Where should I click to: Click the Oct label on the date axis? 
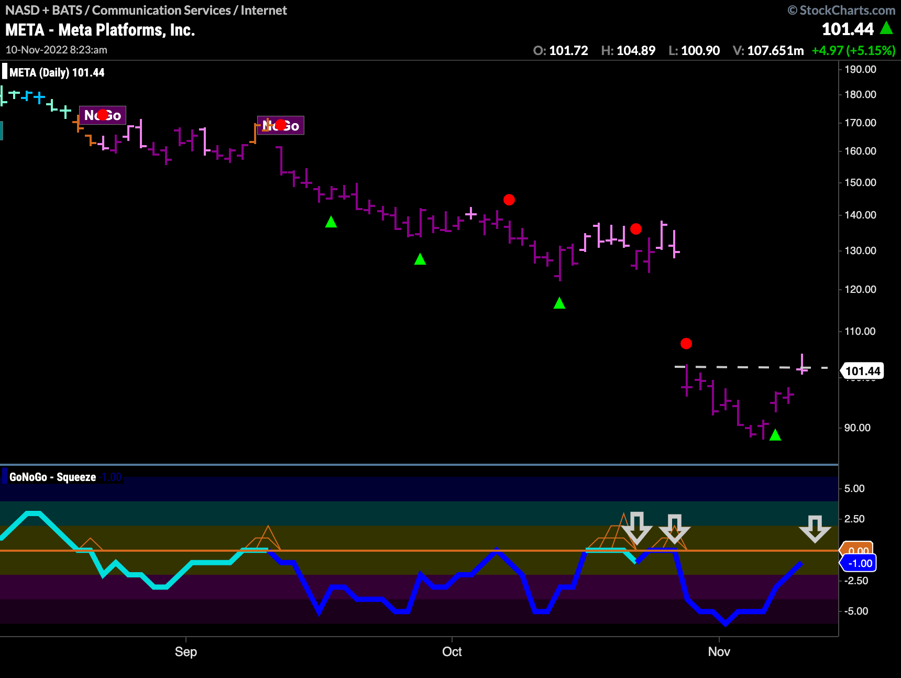[452, 651]
